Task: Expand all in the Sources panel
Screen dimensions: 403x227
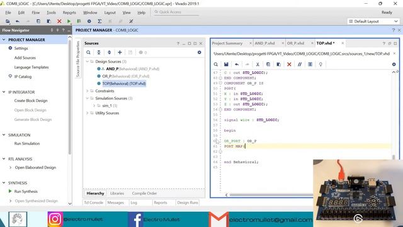Action: (109, 52)
